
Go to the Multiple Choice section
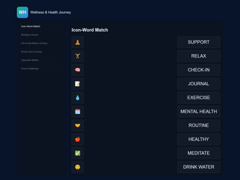coord(41,35)
